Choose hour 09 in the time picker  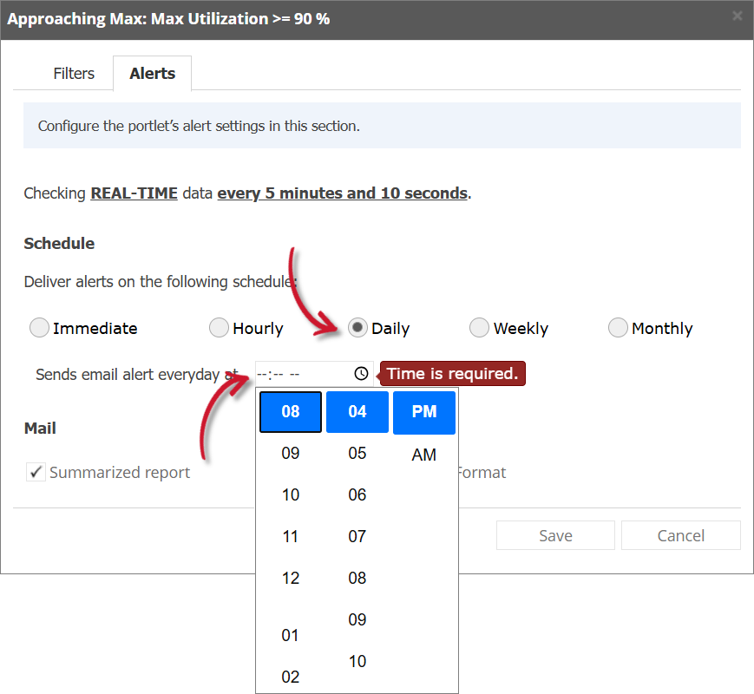coord(290,453)
